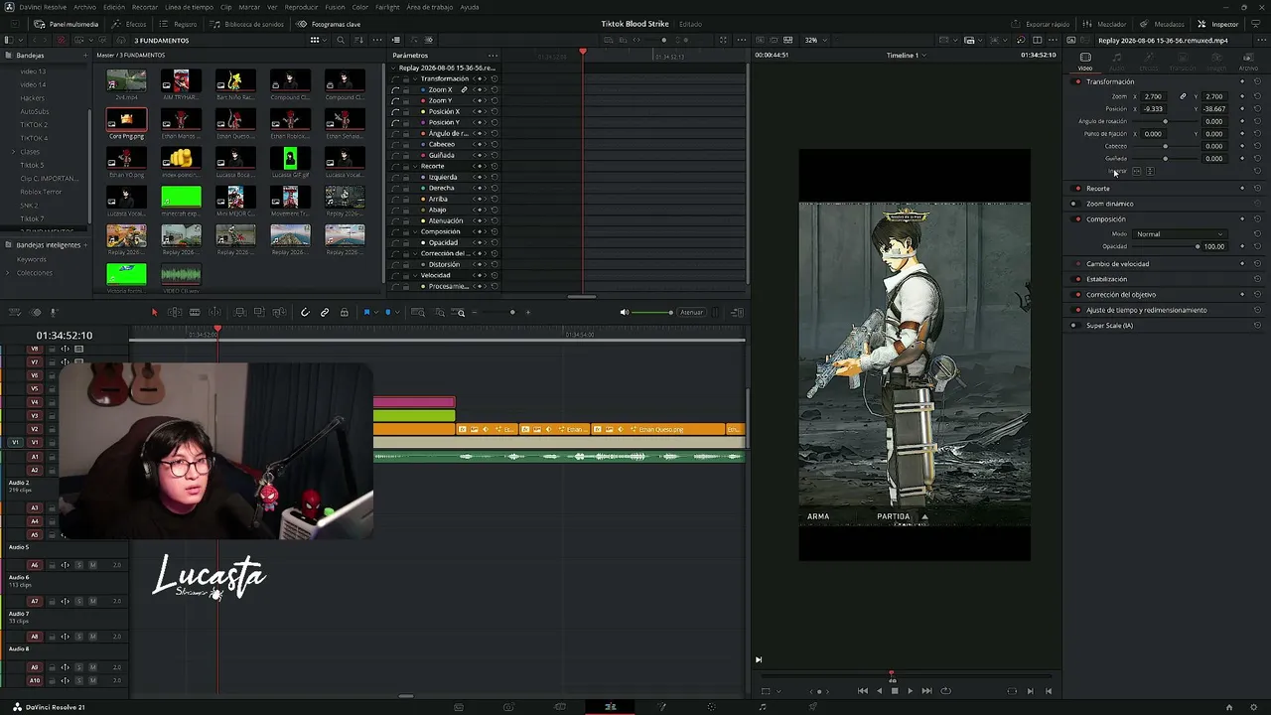Screen dimensions: 1271x715
Task: Open the Mezclador panel
Action: pos(1105,24)
